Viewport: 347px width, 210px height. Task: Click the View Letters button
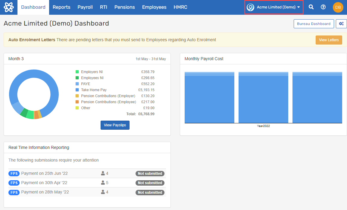click(329, 40)
